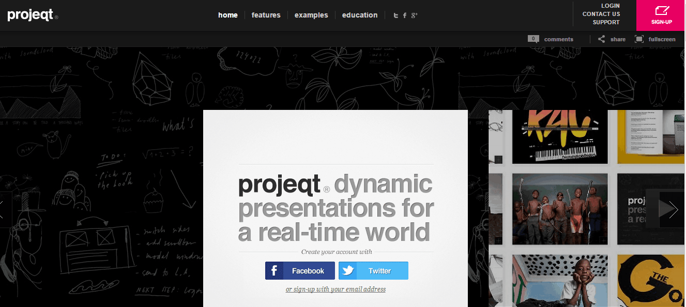Open the group of boys thumbnail
686x307 pixels.
tap(560, 209)
